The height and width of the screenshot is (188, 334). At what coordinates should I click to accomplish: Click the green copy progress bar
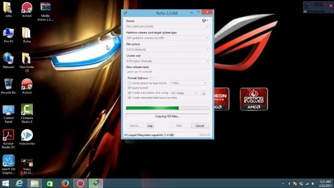coord(168,108)
